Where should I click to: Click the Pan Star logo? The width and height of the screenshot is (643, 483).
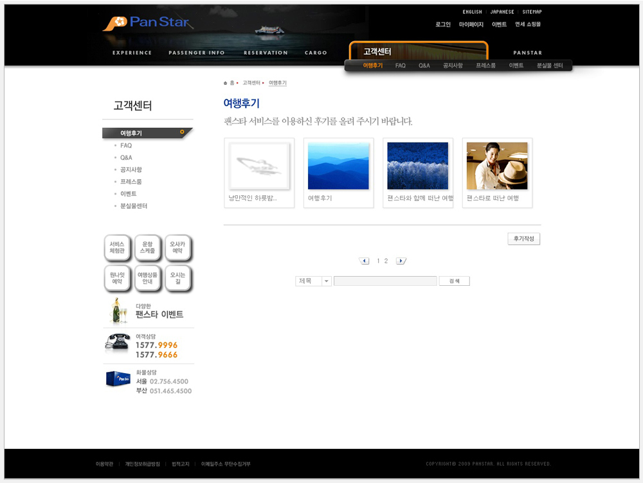click(x=147, y=22)
